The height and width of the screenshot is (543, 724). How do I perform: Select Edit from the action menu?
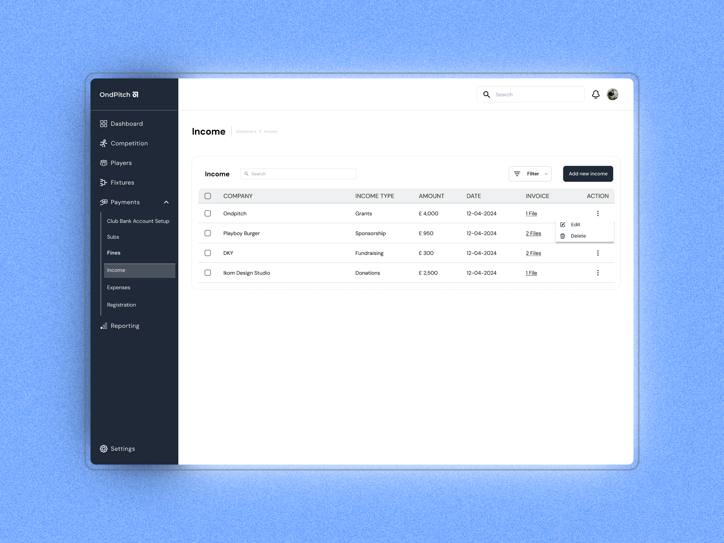575,224
